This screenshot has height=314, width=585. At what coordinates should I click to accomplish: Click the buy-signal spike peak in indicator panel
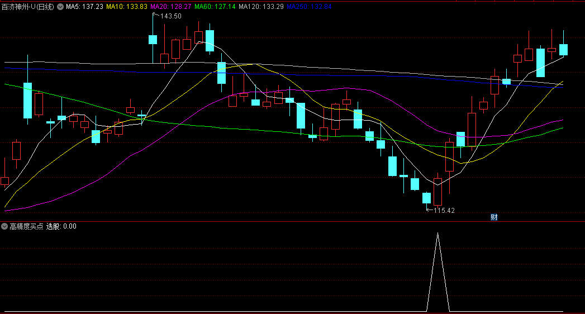point(438,234)
